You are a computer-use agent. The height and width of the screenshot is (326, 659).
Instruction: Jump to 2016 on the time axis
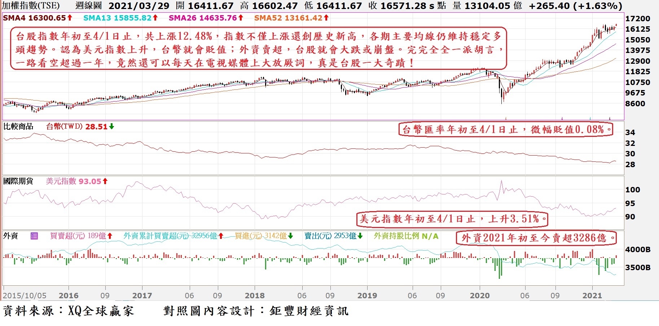[69, 296]
